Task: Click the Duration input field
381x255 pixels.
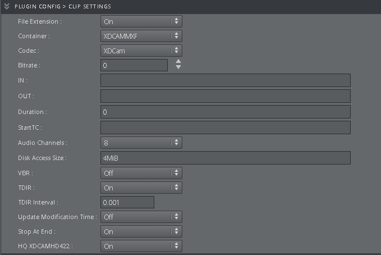Action: 225,112
